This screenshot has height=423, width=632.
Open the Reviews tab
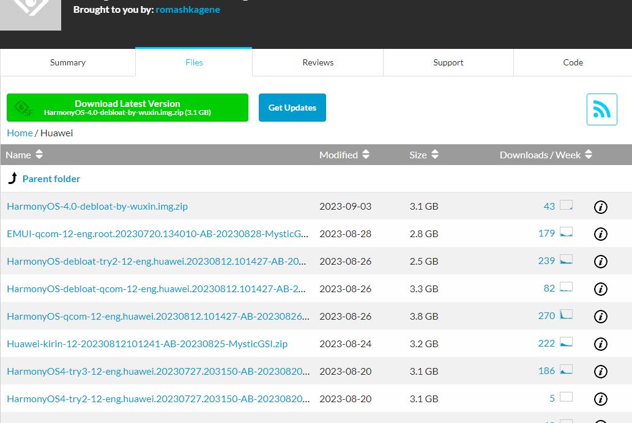(x=318, y=62)
